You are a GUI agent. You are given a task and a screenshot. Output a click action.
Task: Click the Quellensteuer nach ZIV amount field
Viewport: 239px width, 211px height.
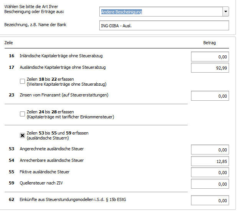210,184
